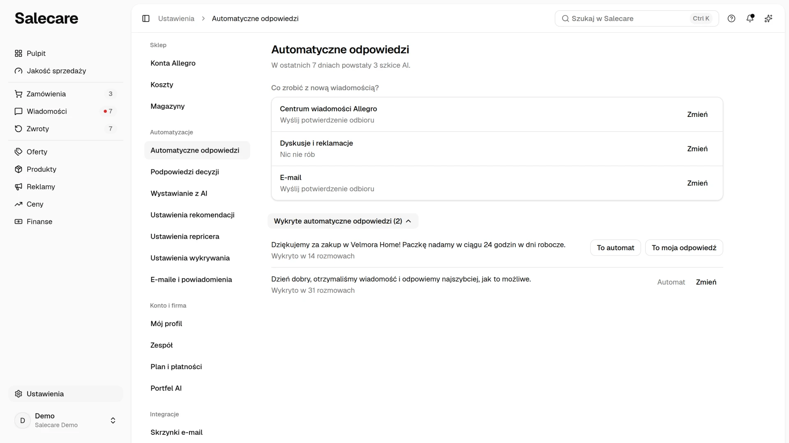Screen dimensions: 789x443
Task: Open Koszty settings page
Action: point(197,85)
